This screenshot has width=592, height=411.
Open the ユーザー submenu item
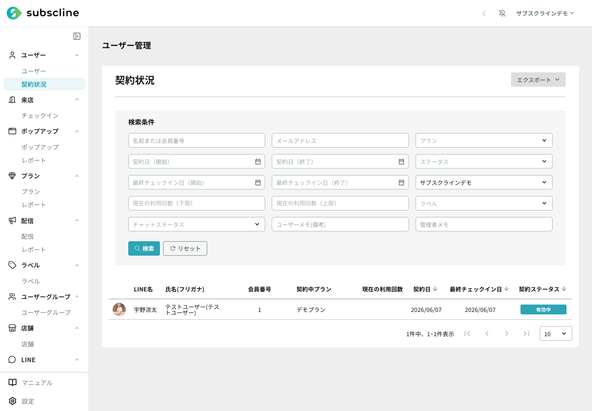click(34, 71)
